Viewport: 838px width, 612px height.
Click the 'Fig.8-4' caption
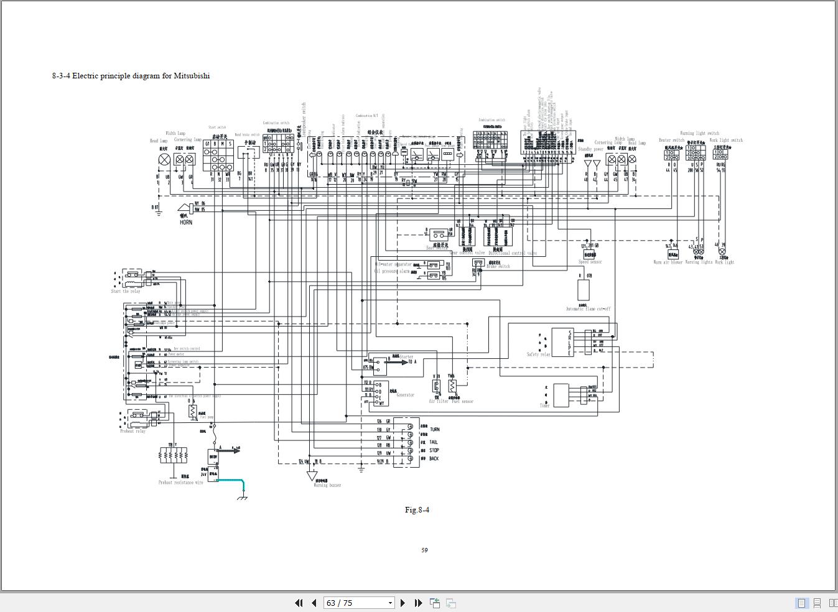point(417,510)
